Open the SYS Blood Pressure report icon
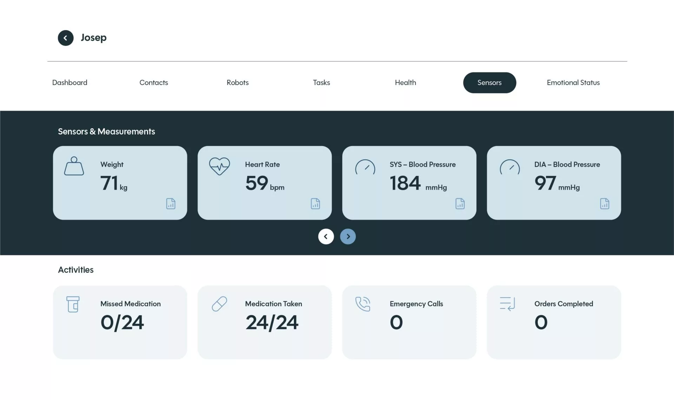The height and width of the screenshot is (400, 674). click(460, 204)
